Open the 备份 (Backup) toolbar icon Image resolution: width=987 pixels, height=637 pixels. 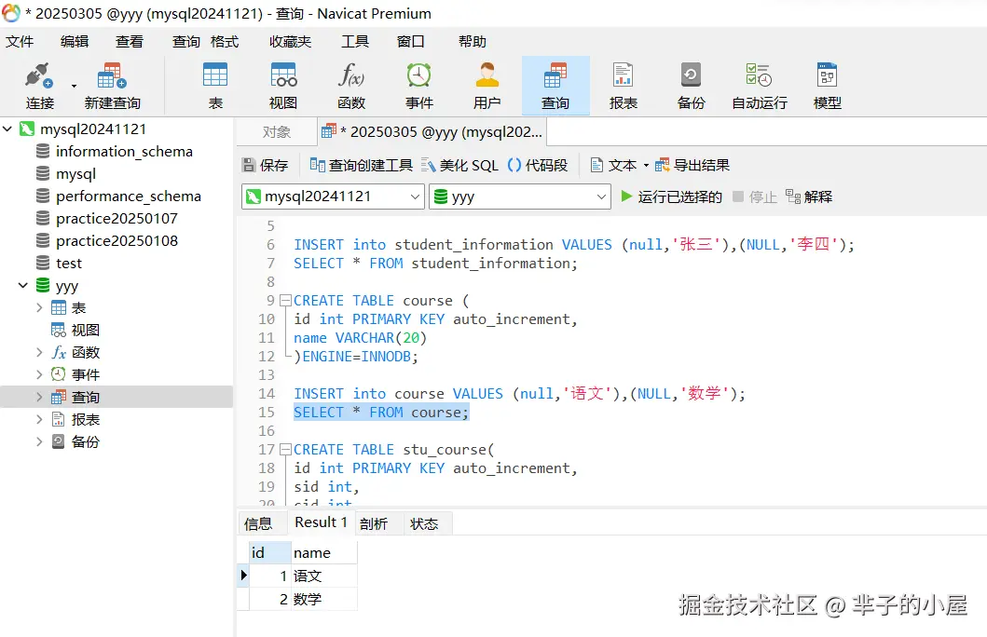(692, 85)
